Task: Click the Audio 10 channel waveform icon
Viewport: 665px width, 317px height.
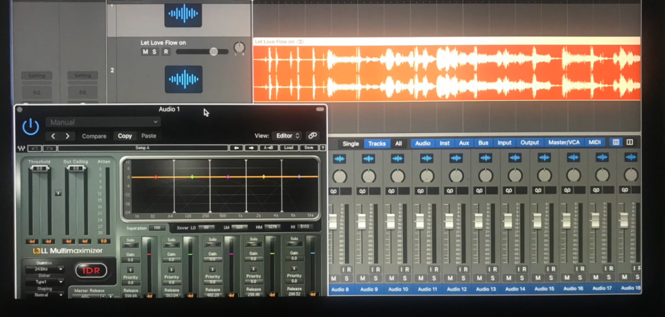Action: [x=398, y=159]
